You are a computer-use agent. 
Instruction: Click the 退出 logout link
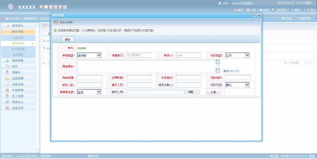(313, 10)
